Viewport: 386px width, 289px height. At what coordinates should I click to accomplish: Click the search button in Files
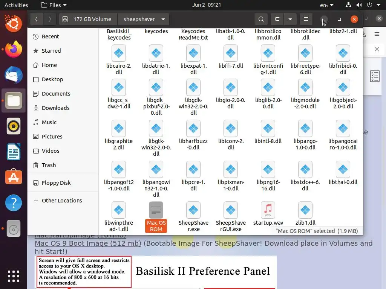[261, 19]
